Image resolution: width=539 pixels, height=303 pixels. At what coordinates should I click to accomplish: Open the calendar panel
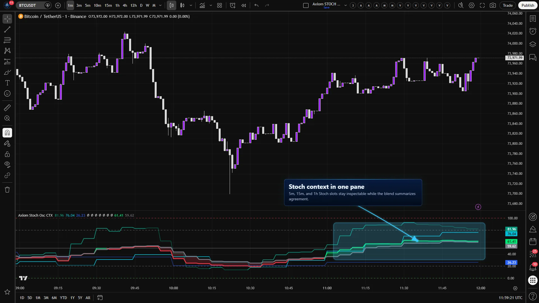coord(533,242)
